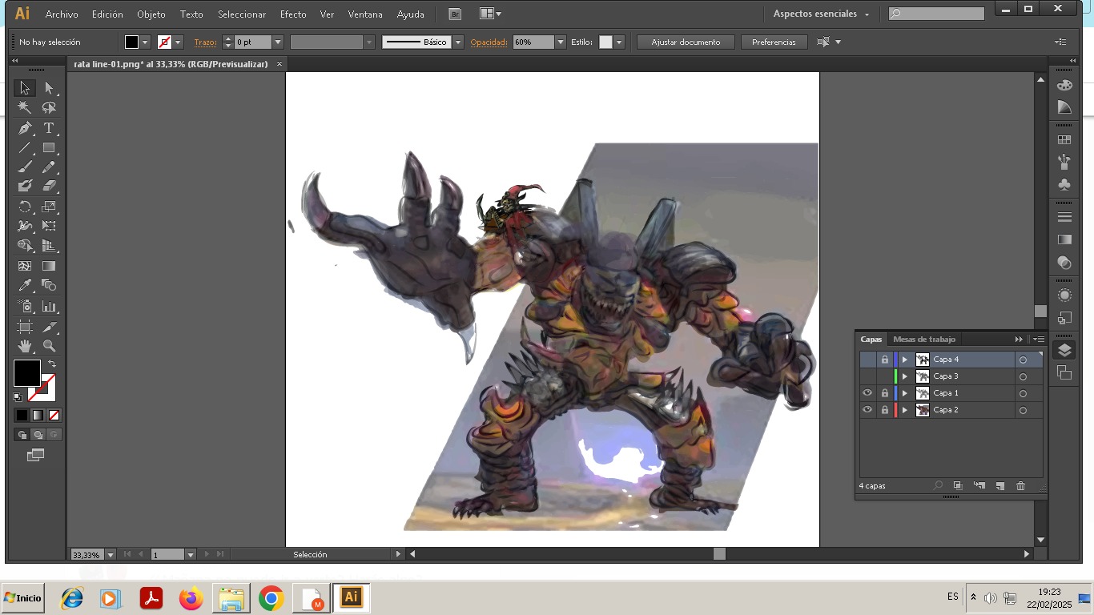Screen dimensions: 1094x615
Task: Select the Type tool
Action: tap(49, 128)
